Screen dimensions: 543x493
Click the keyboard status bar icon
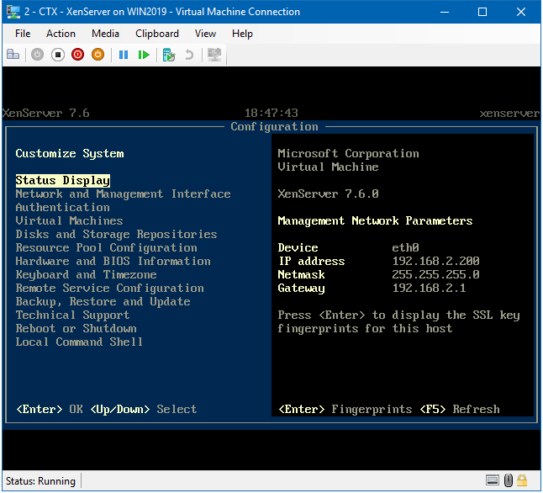(x=492, y=480)
